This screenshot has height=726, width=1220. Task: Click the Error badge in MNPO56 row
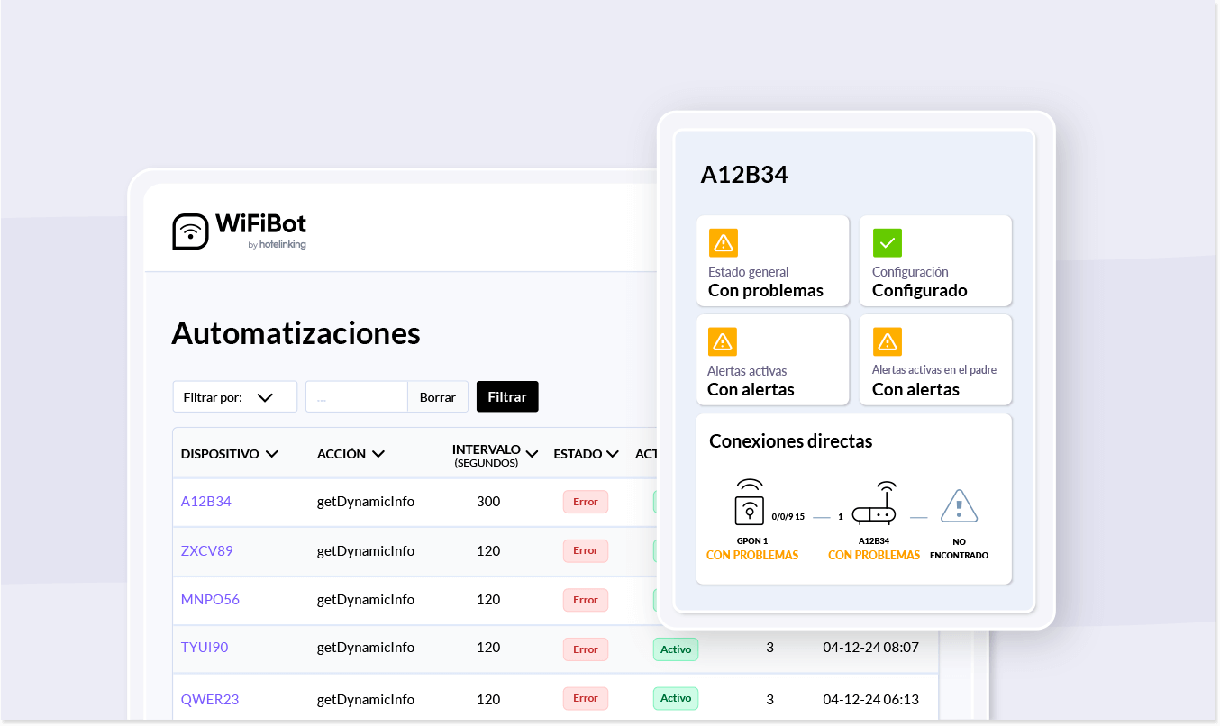coord(586,600)
